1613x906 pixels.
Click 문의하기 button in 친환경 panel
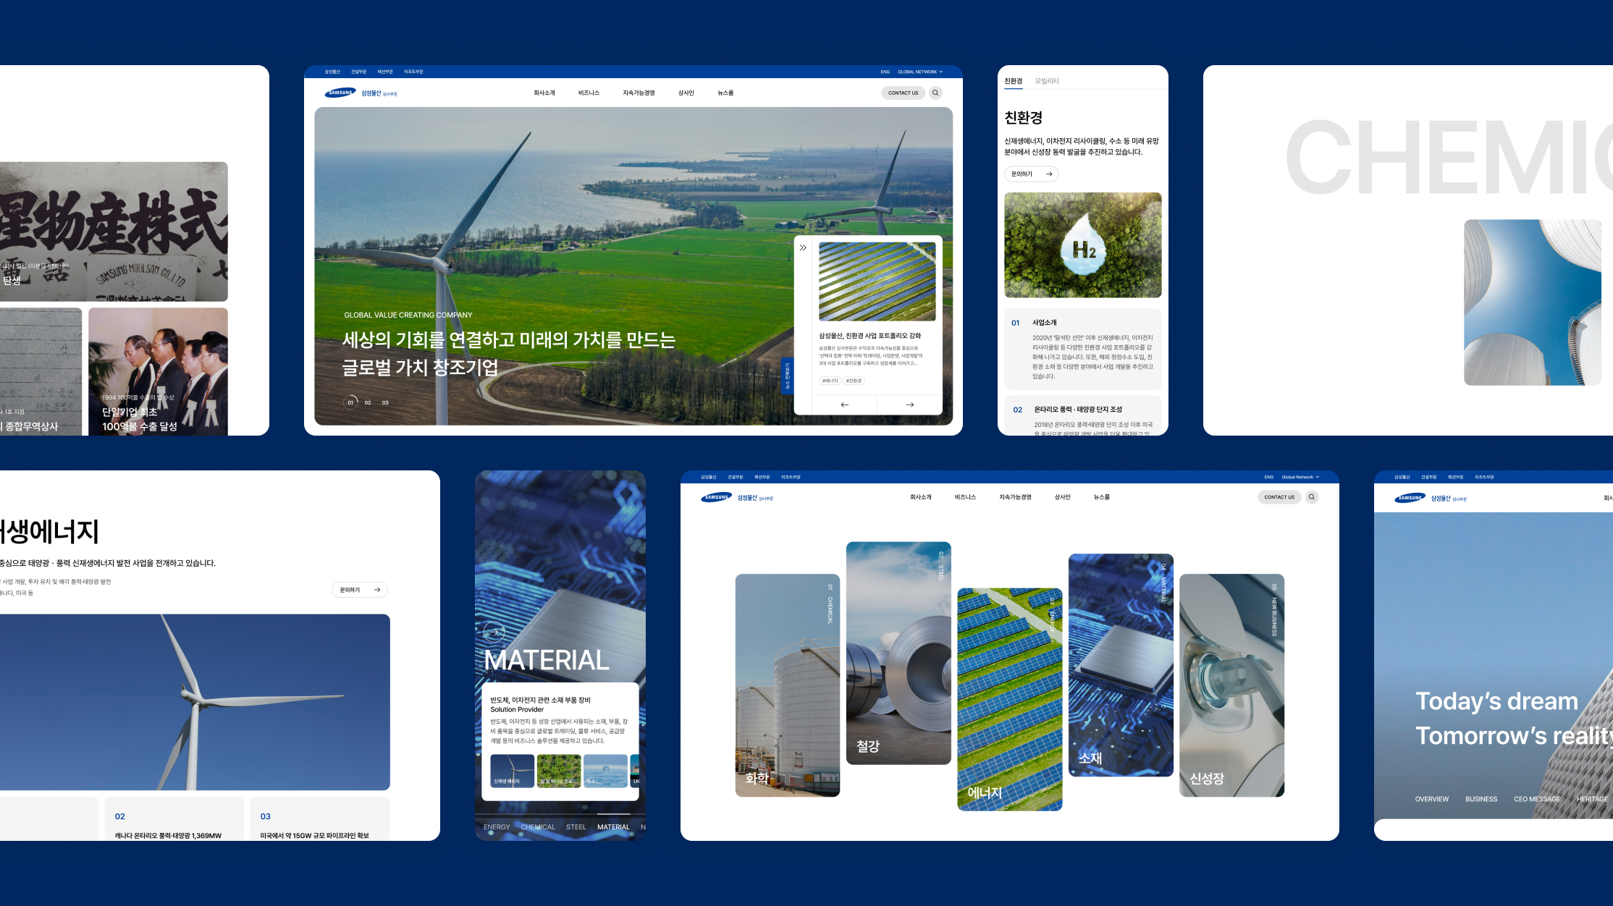[x=1031, y=174]
